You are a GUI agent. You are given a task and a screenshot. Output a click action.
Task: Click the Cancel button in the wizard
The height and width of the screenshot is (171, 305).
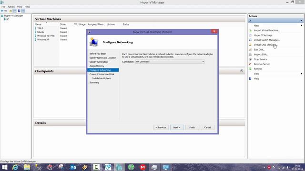[207, 127]
